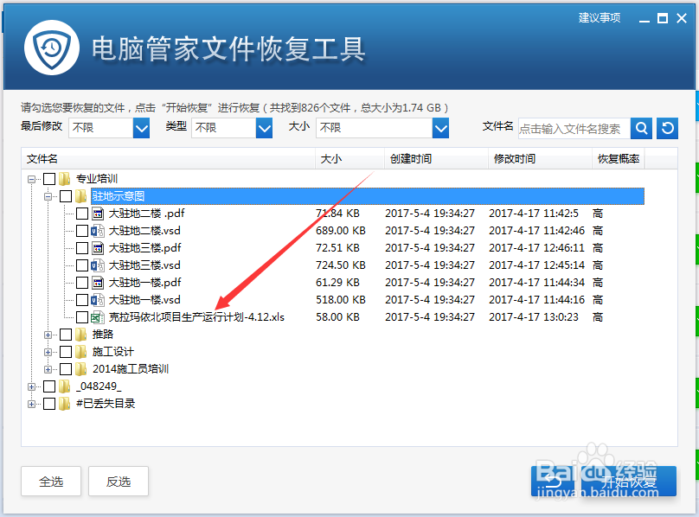Click the search magnifier icon button
Screen dimensions: 699x517
(x=642, y=128)
